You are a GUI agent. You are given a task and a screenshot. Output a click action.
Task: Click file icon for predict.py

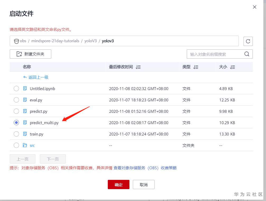[x=25, y=111]
